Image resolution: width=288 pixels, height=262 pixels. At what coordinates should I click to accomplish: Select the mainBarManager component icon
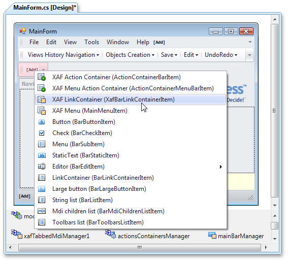tap(212, 236)
